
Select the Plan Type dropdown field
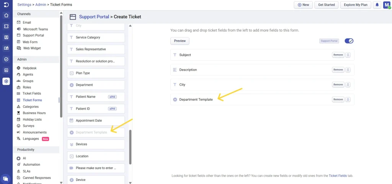click(96, 73)
